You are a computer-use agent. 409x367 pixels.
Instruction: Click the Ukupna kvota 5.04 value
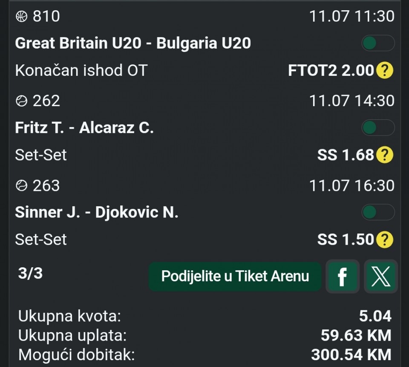tap(375, 316)
